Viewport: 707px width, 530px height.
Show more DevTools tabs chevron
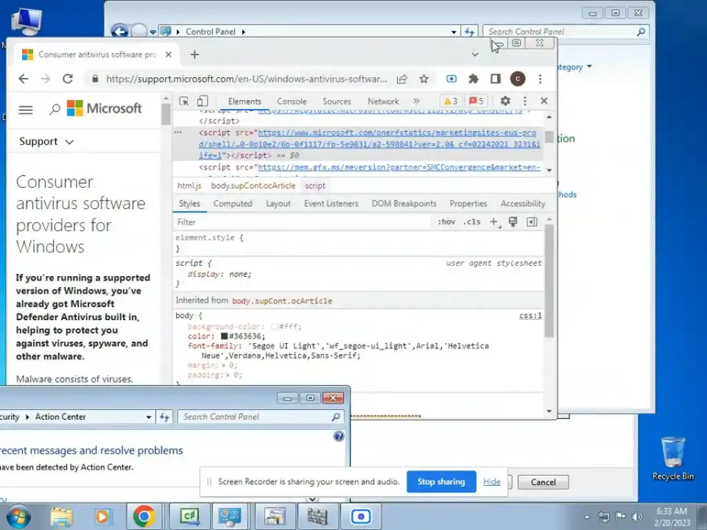pos(416,101)
